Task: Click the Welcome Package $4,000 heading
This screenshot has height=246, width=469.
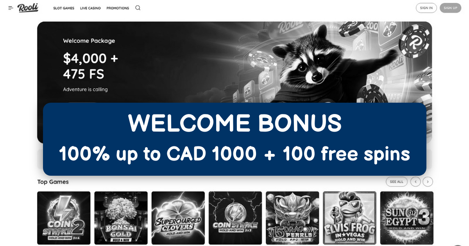Action: point(91,66)
